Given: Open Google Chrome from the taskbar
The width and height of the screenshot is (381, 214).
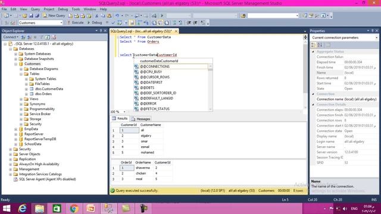Looking at the screenshot, I should [74, 209].
